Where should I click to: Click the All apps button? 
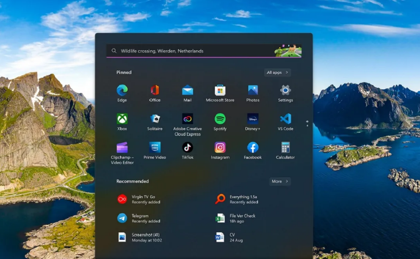pyautogui.click(x=278, y=73)
